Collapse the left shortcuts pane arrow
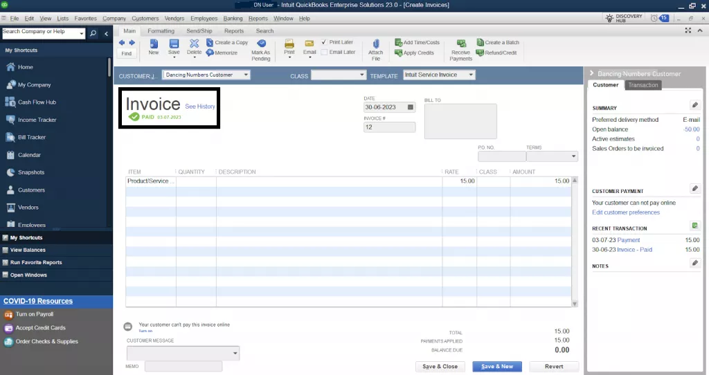 [106, 33]
